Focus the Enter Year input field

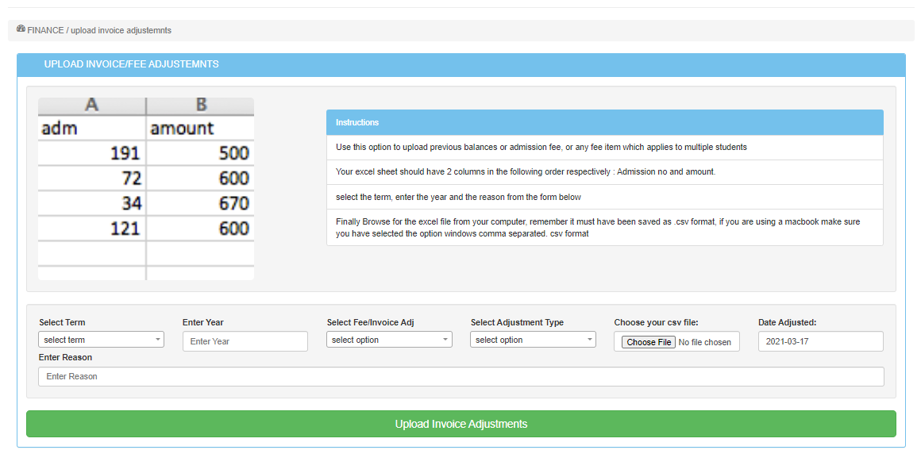point(245,341)
